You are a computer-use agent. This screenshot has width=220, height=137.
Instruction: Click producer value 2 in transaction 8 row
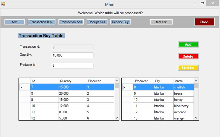(100, 93)
